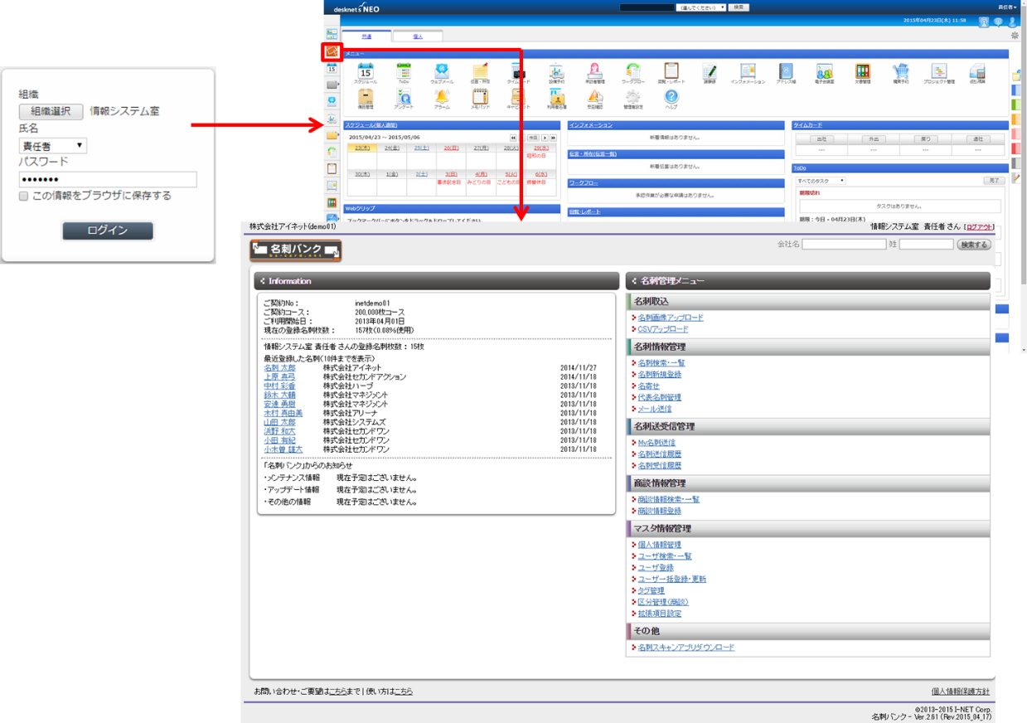The height and width of the screenshot is (723, 1027).
Task: Click the 出社 timecard button
Action: 821,139
